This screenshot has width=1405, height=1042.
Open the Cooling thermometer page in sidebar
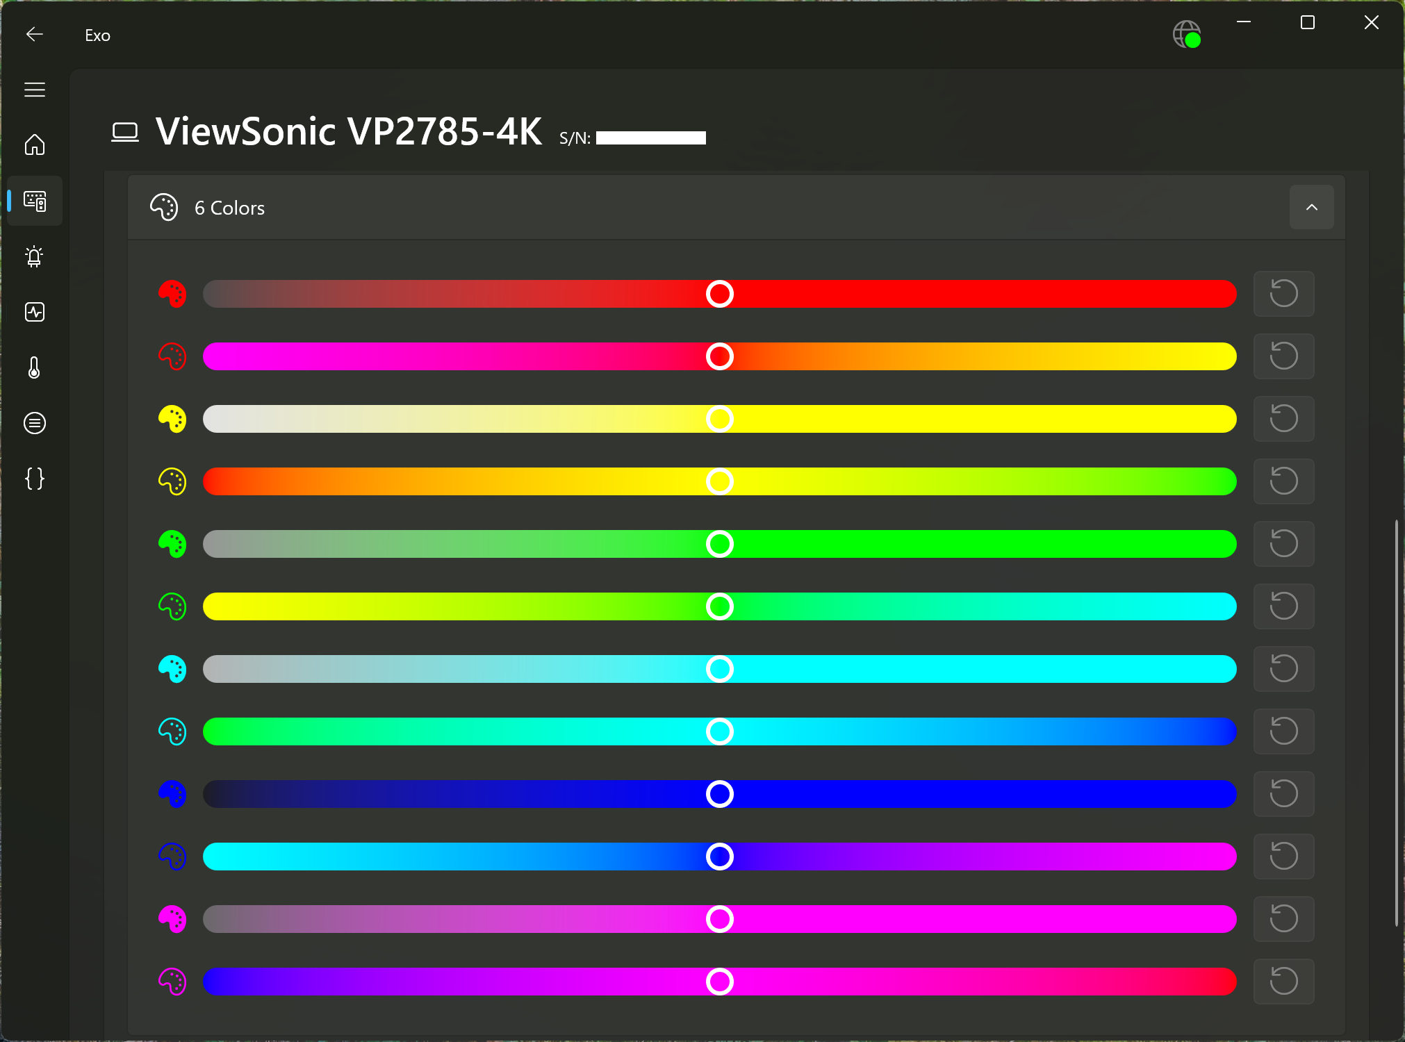(x=34, y=367)
